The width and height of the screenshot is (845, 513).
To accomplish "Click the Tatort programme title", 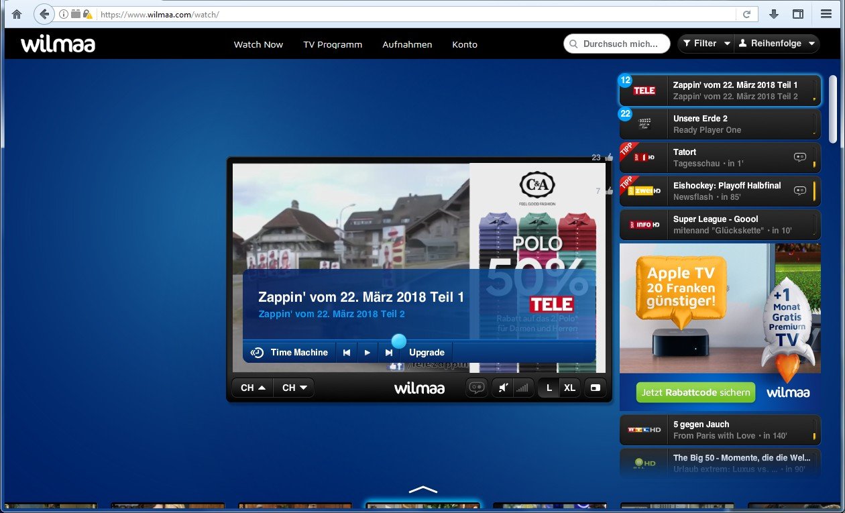I will point(685,152).
